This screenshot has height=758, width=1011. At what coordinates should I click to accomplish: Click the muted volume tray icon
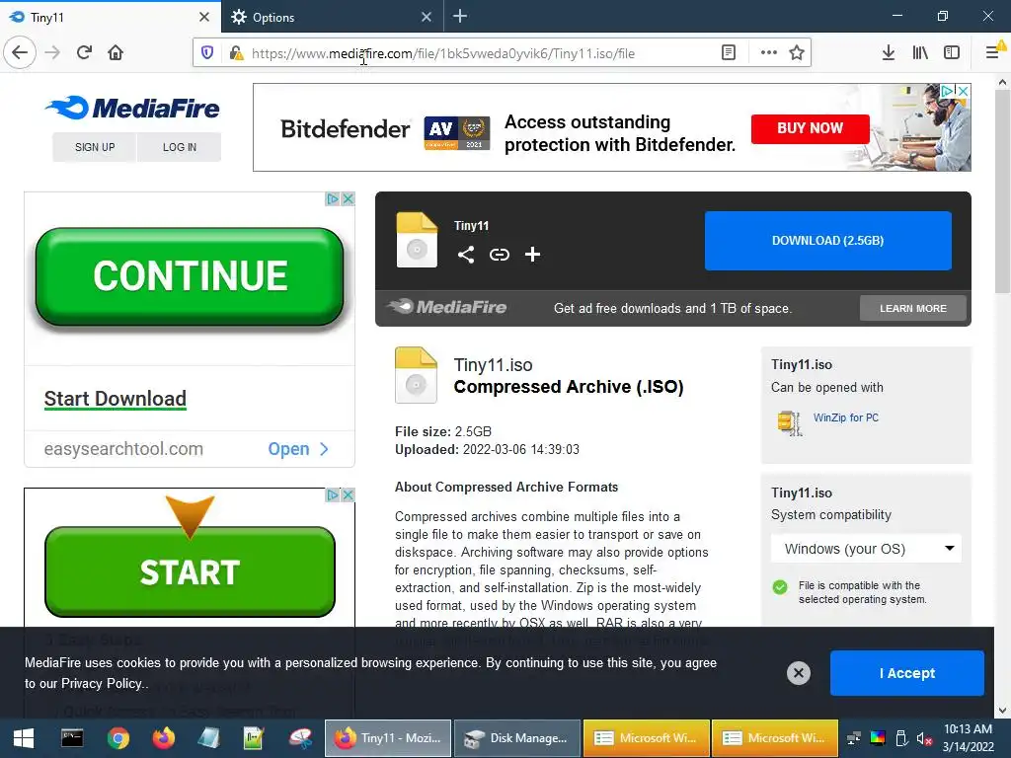[924, 738]
